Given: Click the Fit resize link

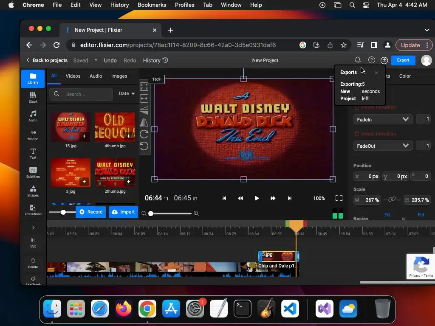Looking at the screenshot, I should coord(387,214).
